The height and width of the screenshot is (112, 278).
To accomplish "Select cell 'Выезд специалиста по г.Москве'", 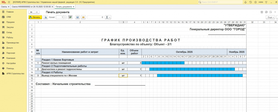I will click(x=80, y=75).
